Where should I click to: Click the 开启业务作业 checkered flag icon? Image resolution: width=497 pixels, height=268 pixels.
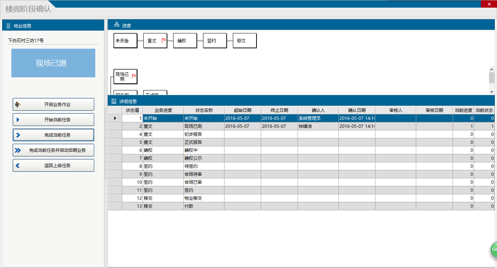tap(18, 105)
